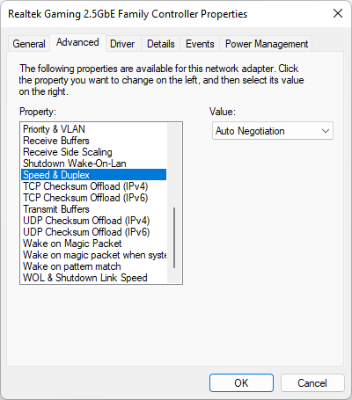The image size is (352, 400).
Task: Go to the Details tab
Action: [161, 44]
